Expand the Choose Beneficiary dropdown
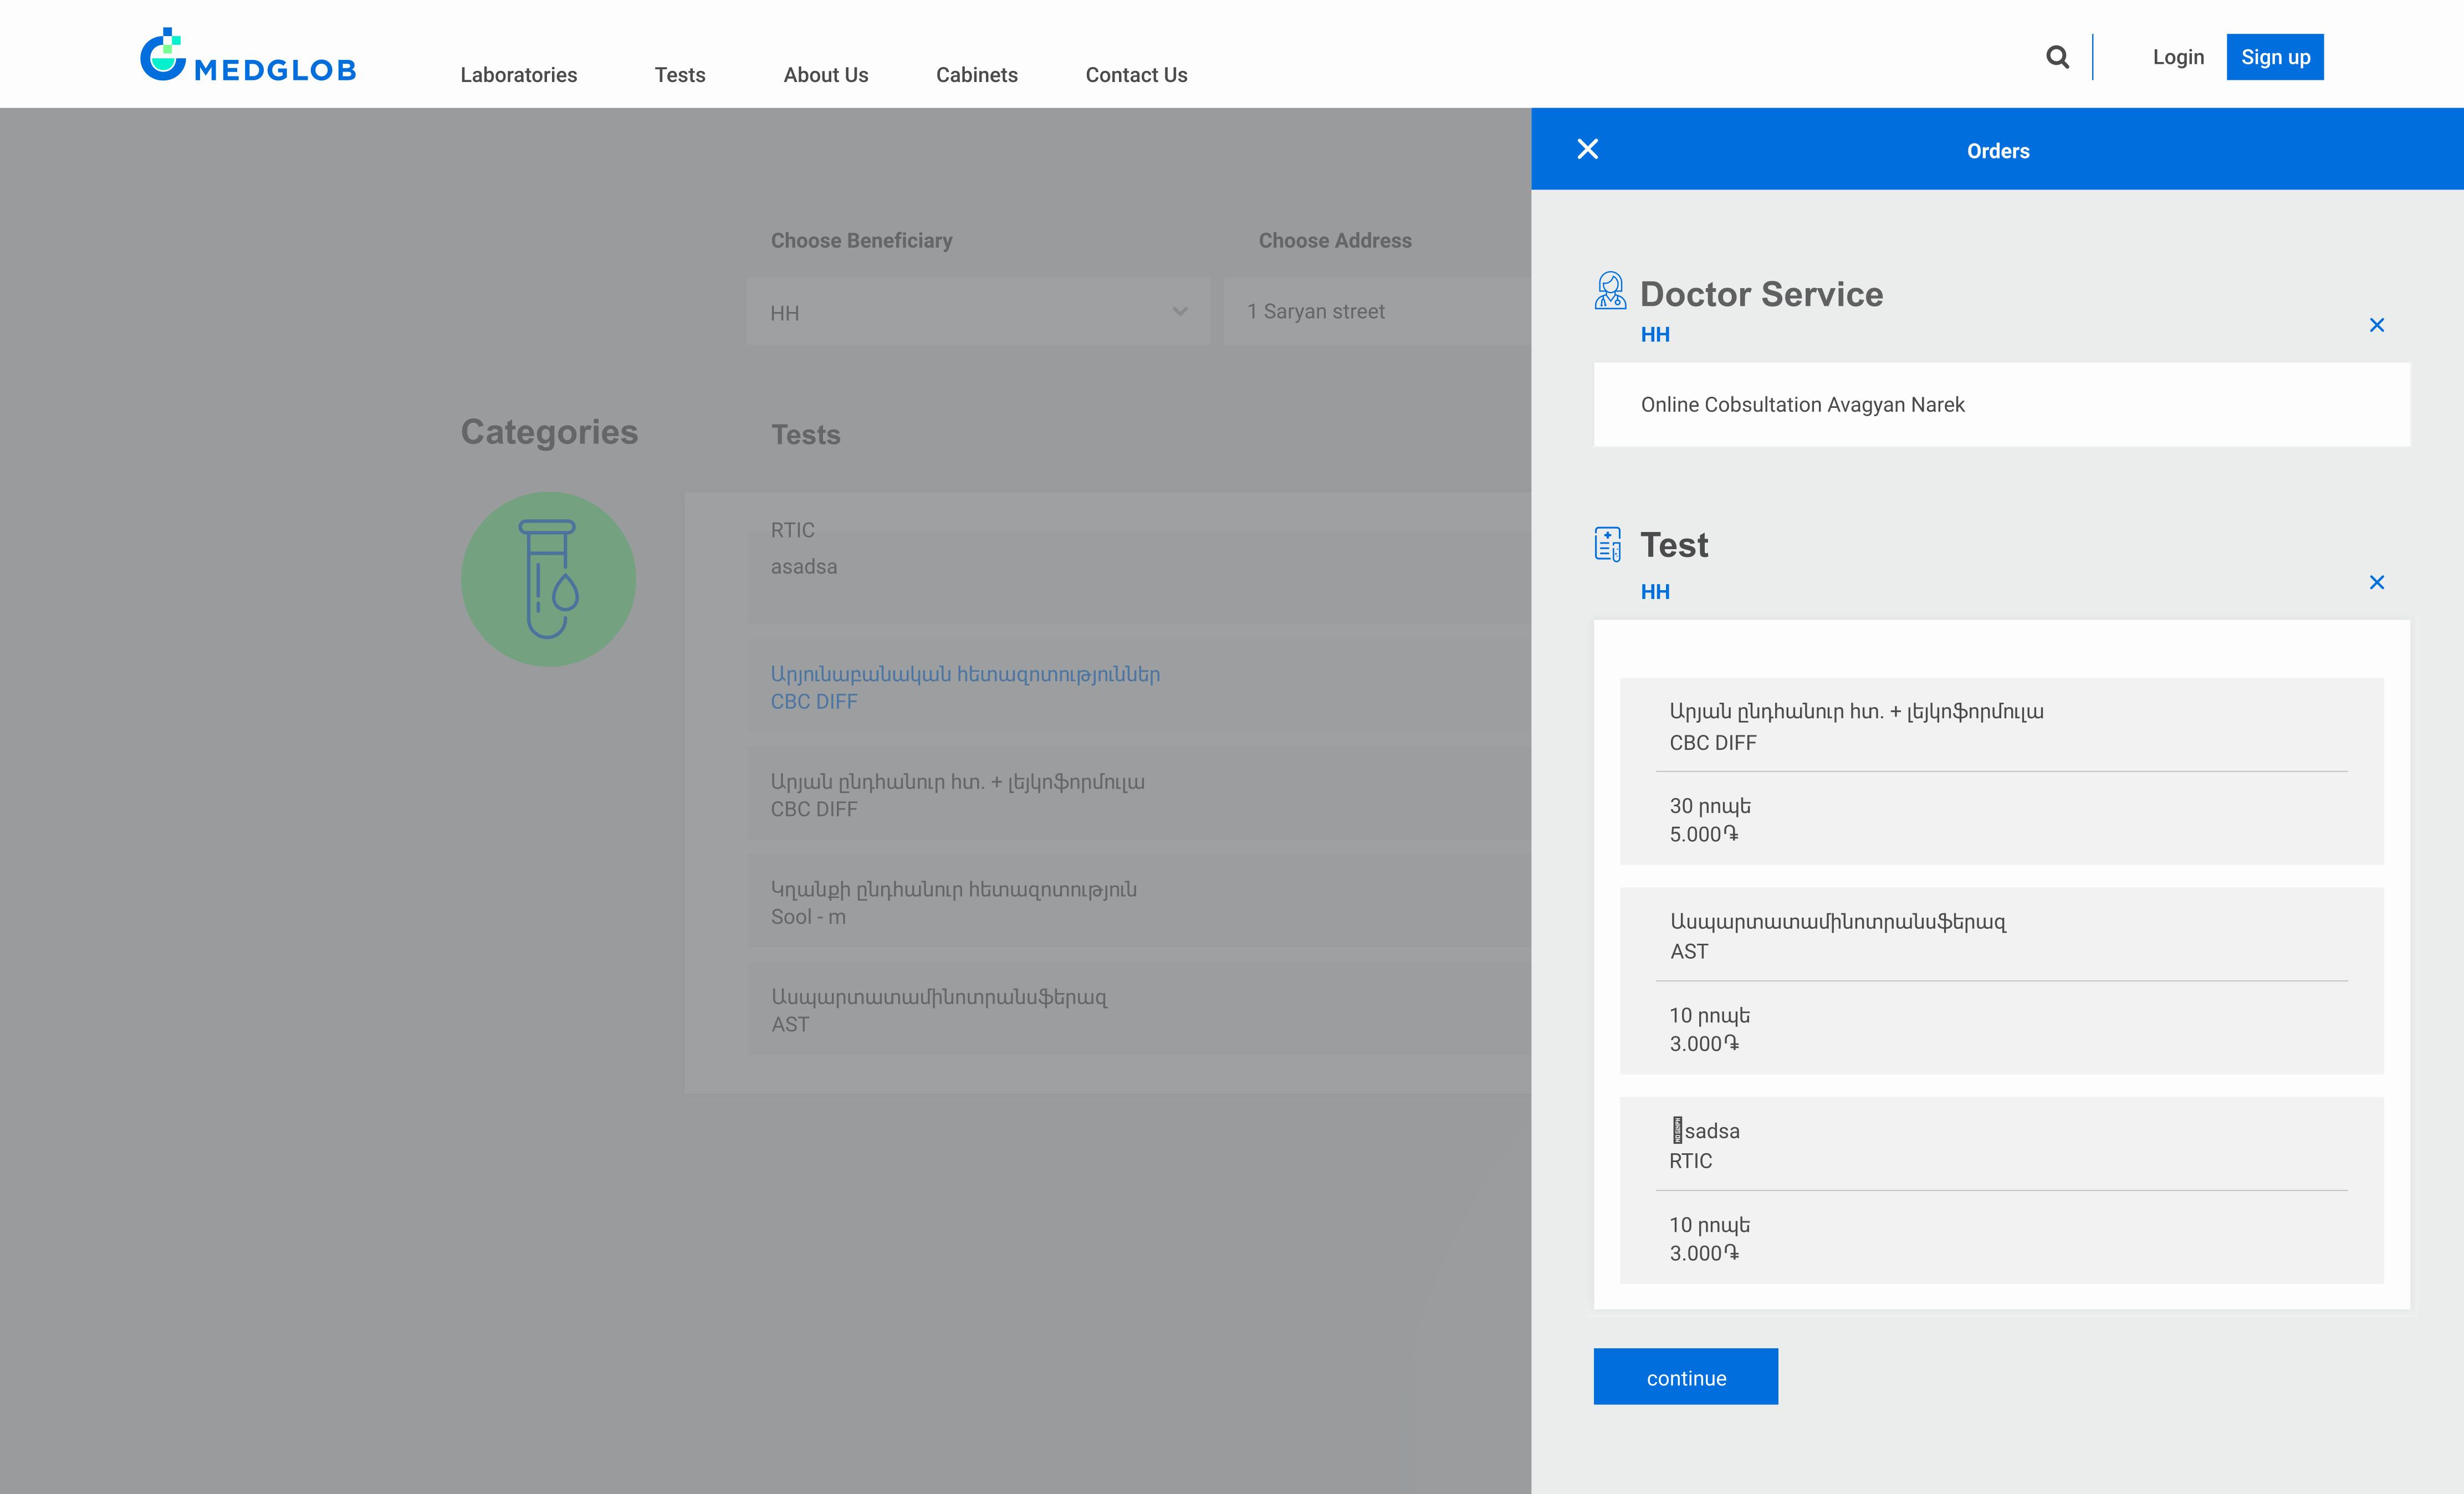This screenshot has height=1494, width=2464. tap(977, 313)
